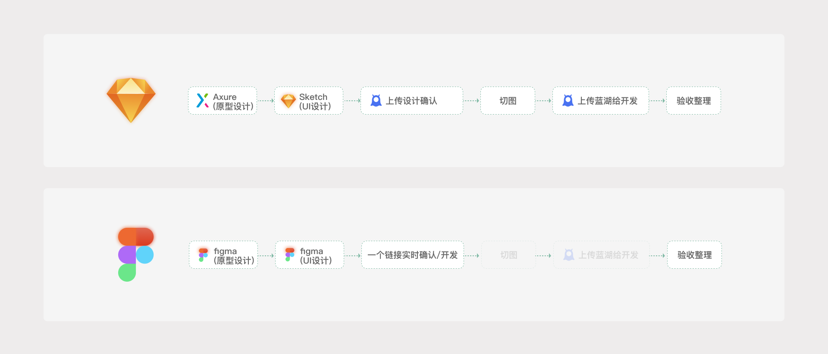Viewport: 828px width, 354px height.
Task: Click the 上传设计确认 step label
Action: click(411, 101)
